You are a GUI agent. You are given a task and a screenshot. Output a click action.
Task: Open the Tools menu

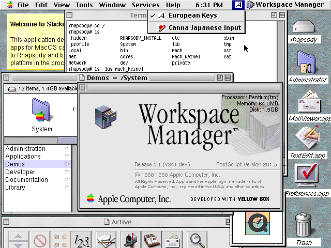point(84,5)
